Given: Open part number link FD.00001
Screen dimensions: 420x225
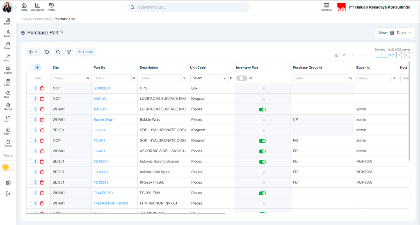Looking at the screenshot, I should click(101, 162).
